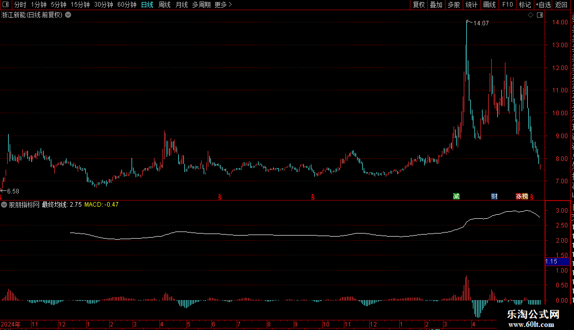Click the blue 财 marker under the chart
This screenshot has width=574, height=330.
click(x=494, y=196)
